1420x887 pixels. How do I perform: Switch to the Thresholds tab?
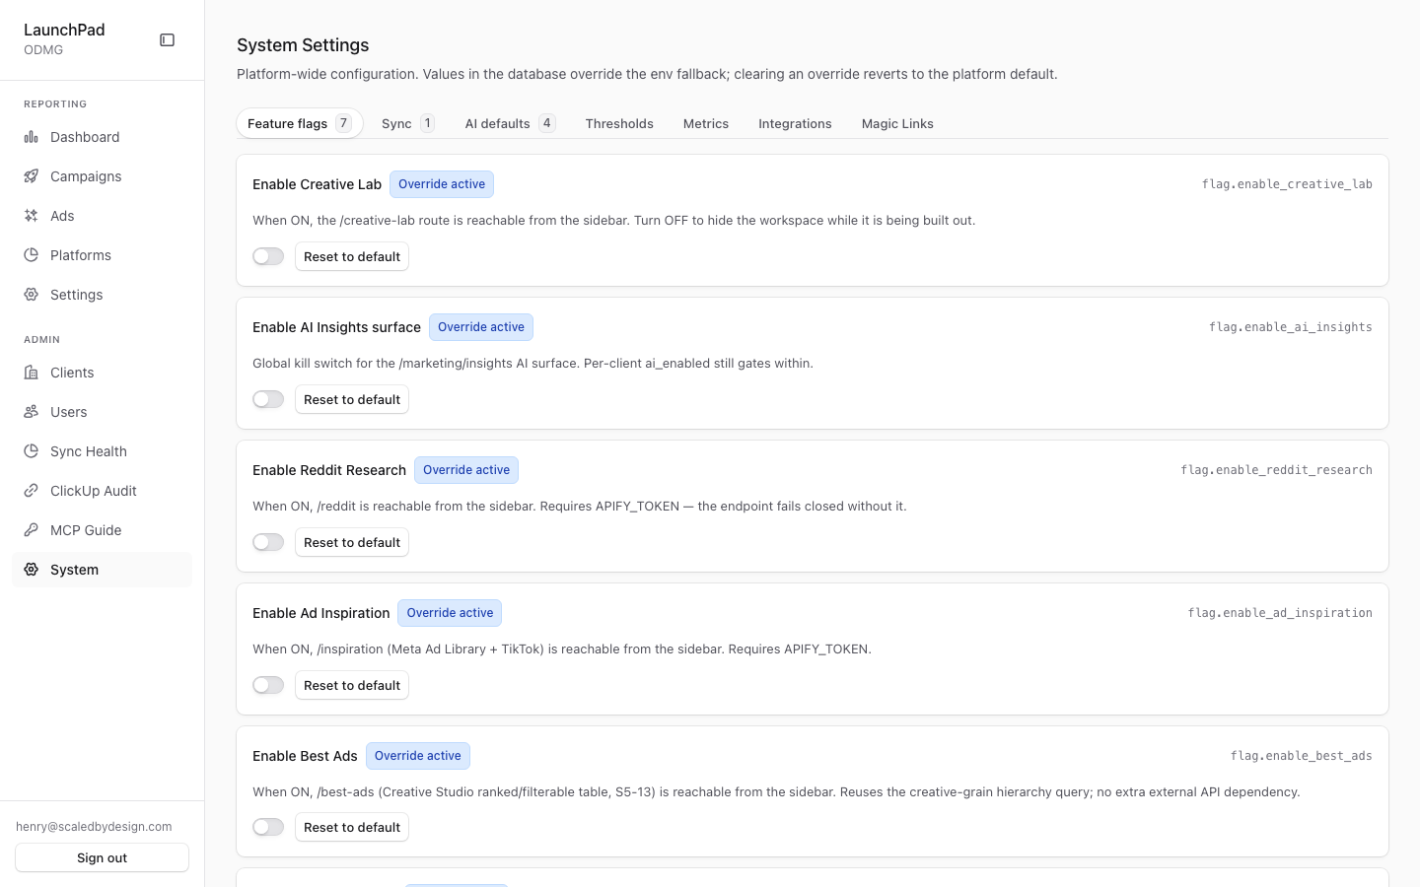(619, 123)
